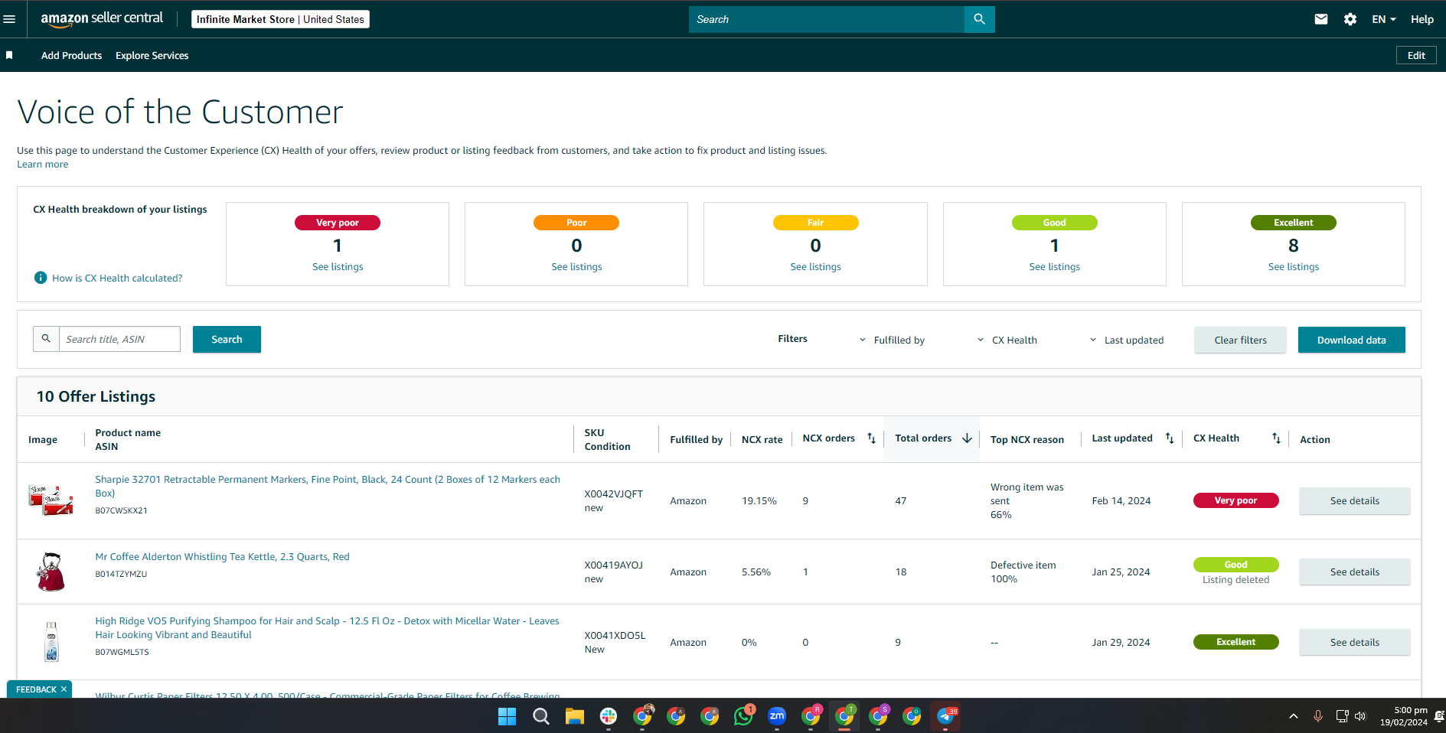See listings under Fair
The height and width of the screenshot is (733, 1446).
point(815,267)
